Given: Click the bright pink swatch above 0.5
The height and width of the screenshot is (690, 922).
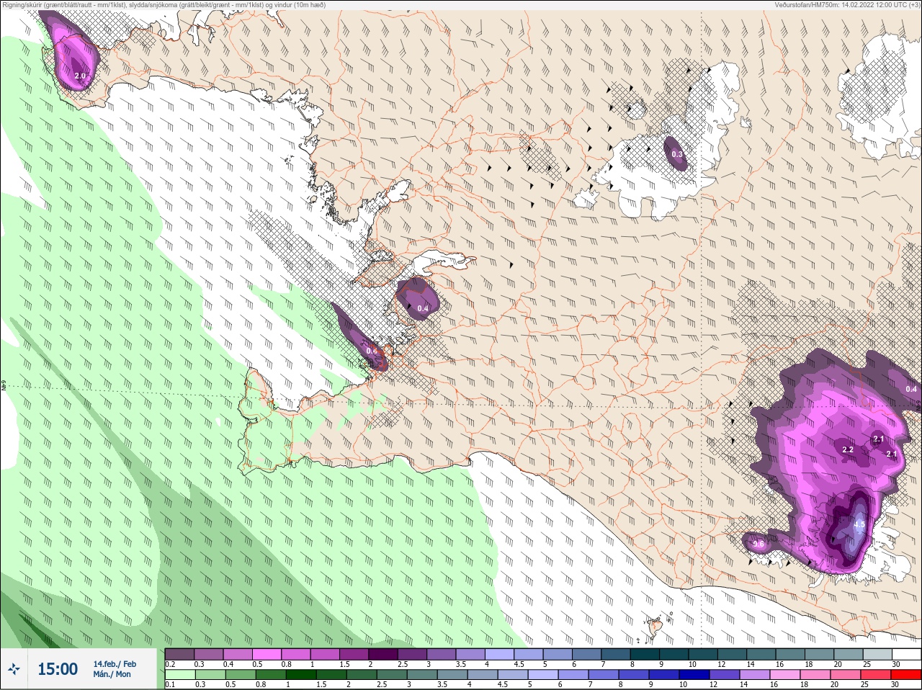Looking at the screenshot, I should click(x=267, y=654).
